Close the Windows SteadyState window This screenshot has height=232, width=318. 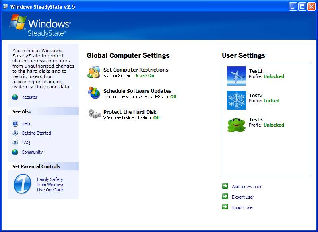click(x=311, y=7)
